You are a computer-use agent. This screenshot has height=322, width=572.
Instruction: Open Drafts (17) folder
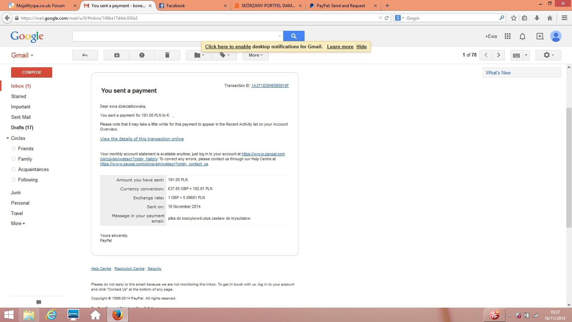(22, 127)
